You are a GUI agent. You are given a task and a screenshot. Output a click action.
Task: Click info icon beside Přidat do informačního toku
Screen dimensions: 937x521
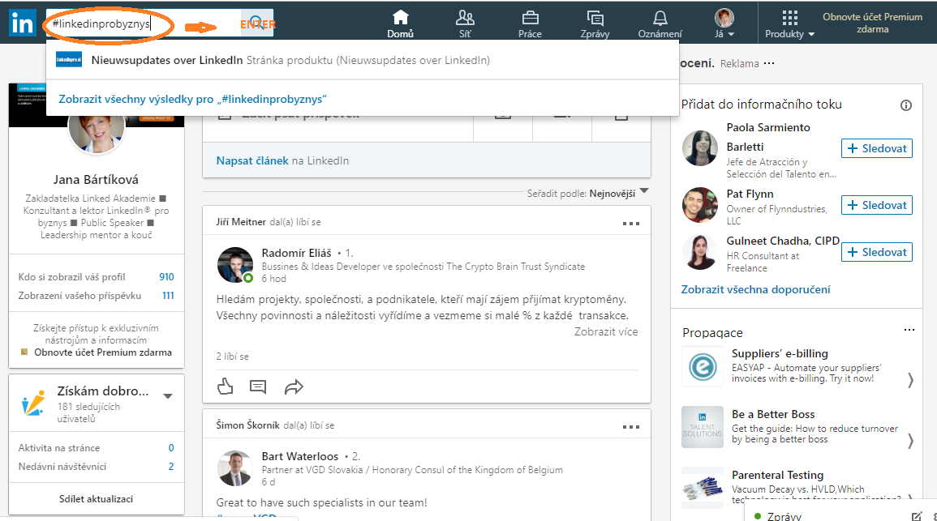[x=906, y=105]
